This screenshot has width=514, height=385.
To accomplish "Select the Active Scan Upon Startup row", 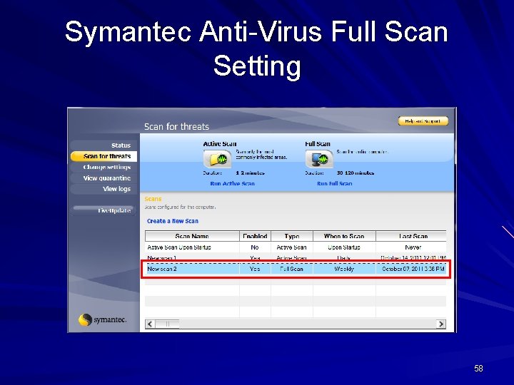I will click(296, 247).
